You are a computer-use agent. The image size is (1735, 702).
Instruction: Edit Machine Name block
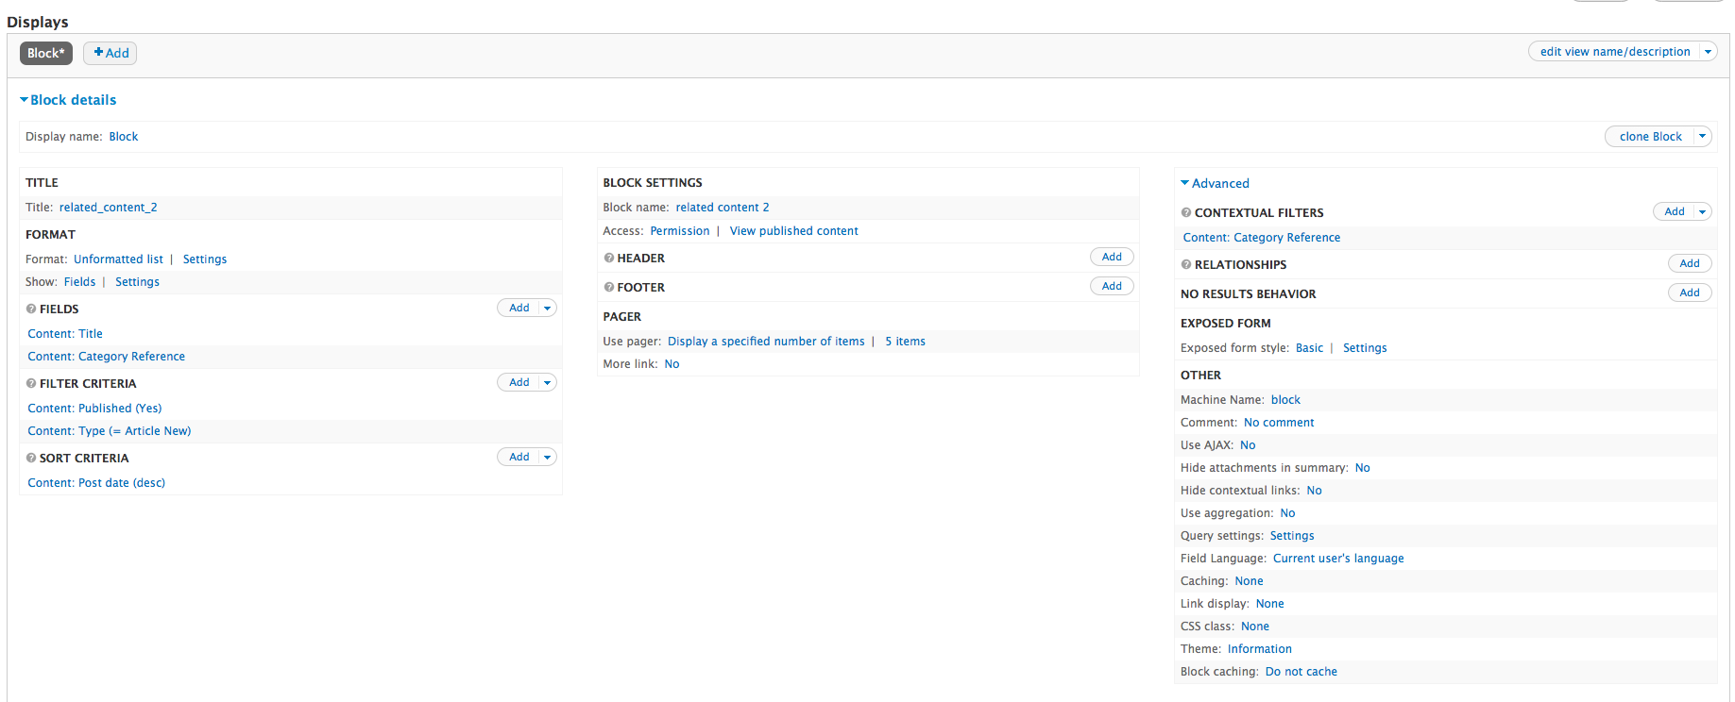click(x=1285, y=400)
